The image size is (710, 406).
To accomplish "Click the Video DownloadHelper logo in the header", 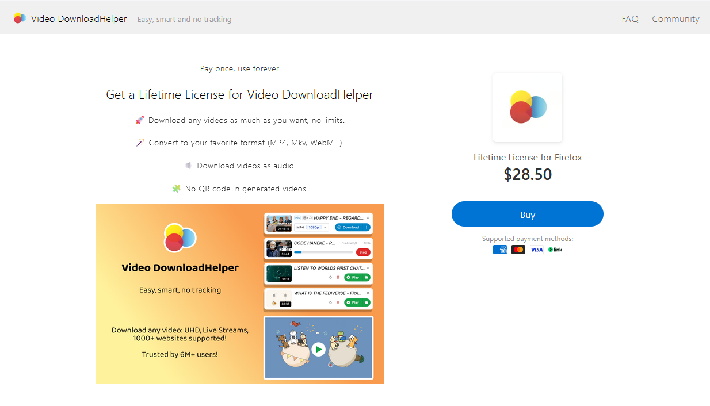I will point(20,18).
